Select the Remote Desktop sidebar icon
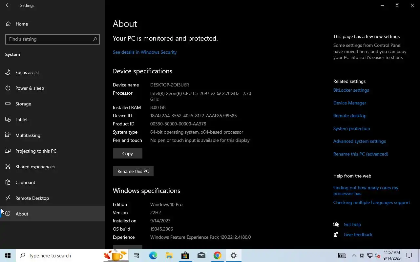This screenshot has height=262, width=420. 8,198
